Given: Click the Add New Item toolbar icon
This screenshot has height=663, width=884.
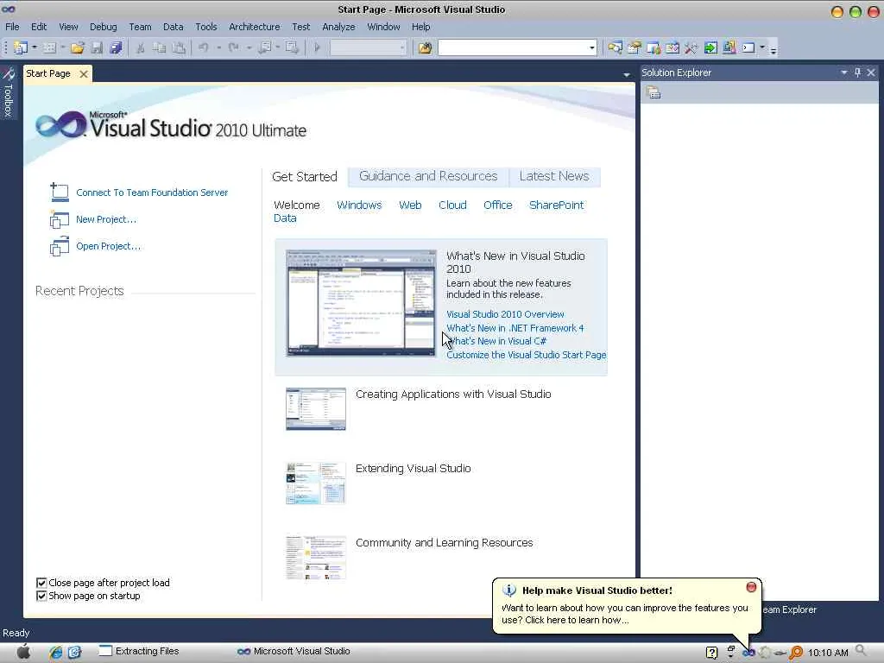Looking at the screenshot, I should (49, 48).
